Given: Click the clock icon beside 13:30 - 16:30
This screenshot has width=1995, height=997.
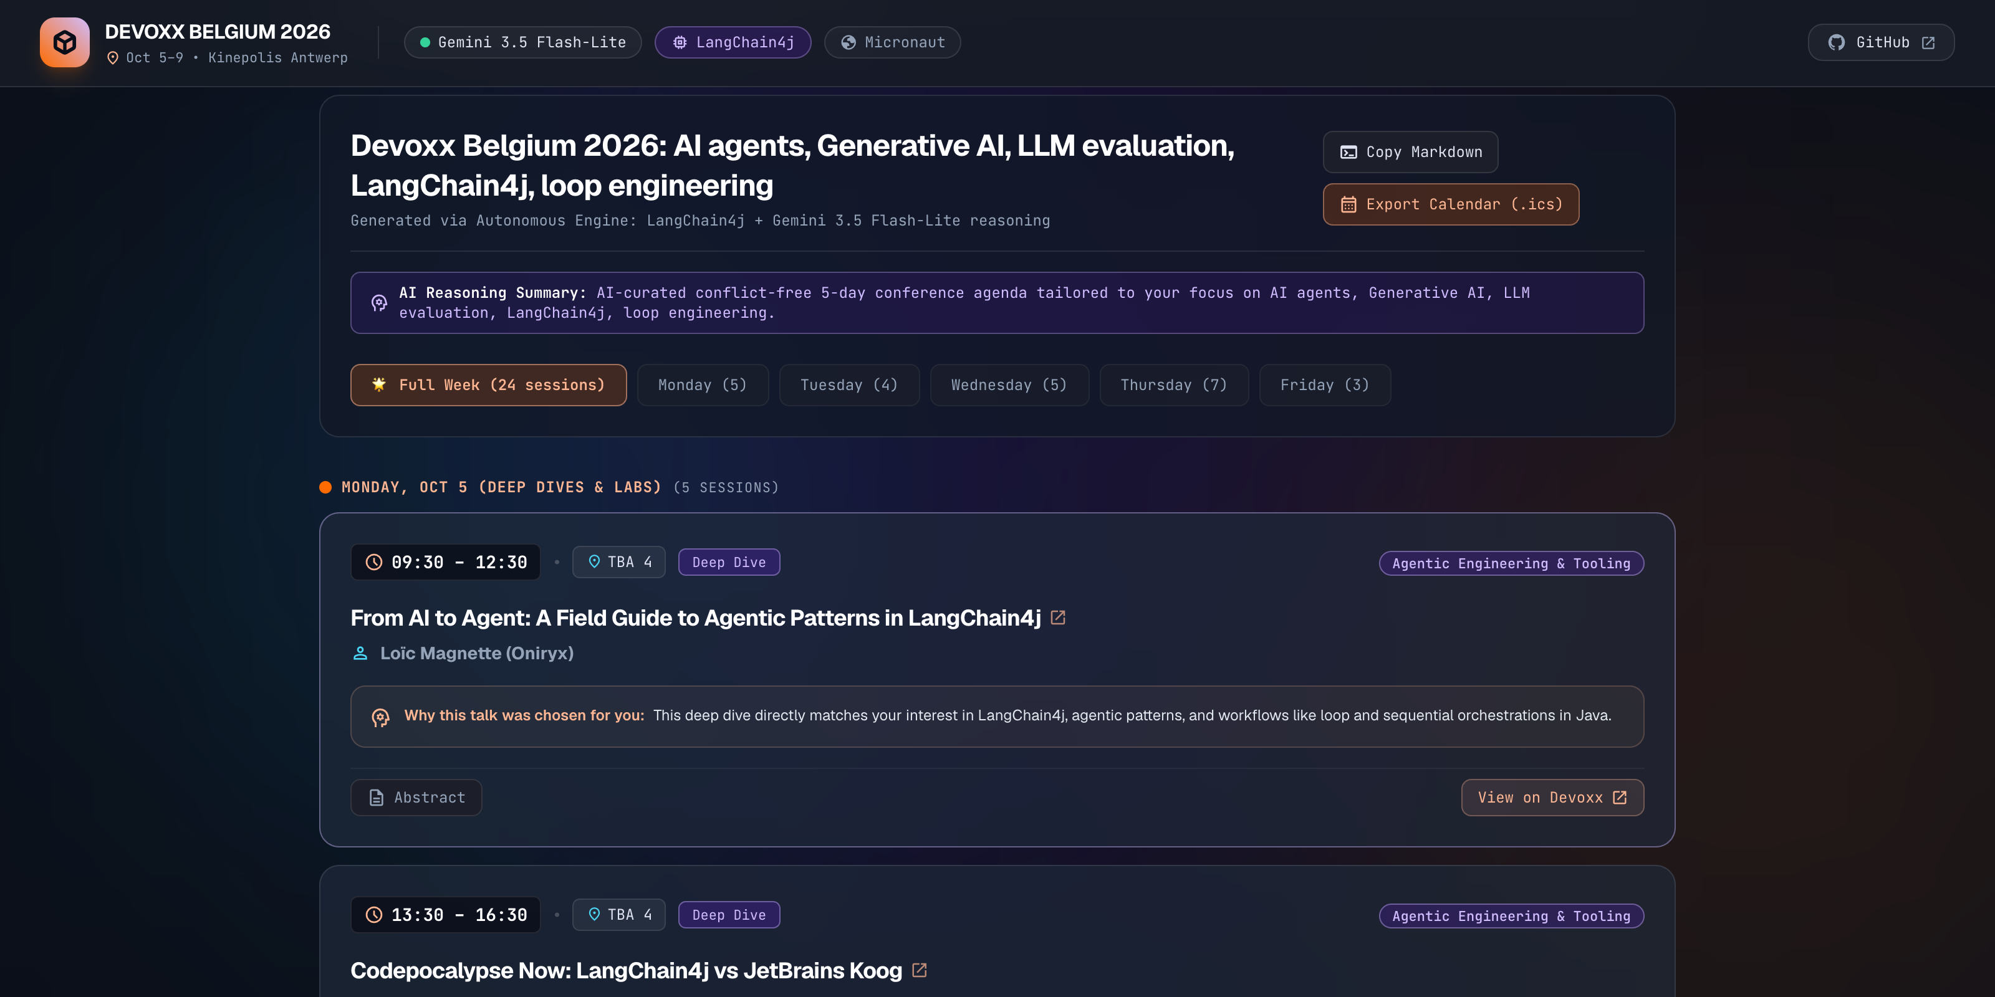Looking at the screenshot, I should coord(374,915).
